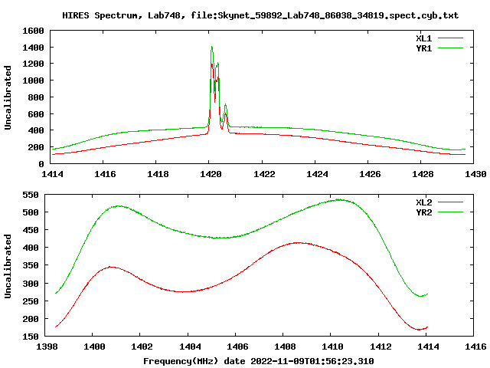Click the 1400 y-axis label in top plot

click(33, 48)
